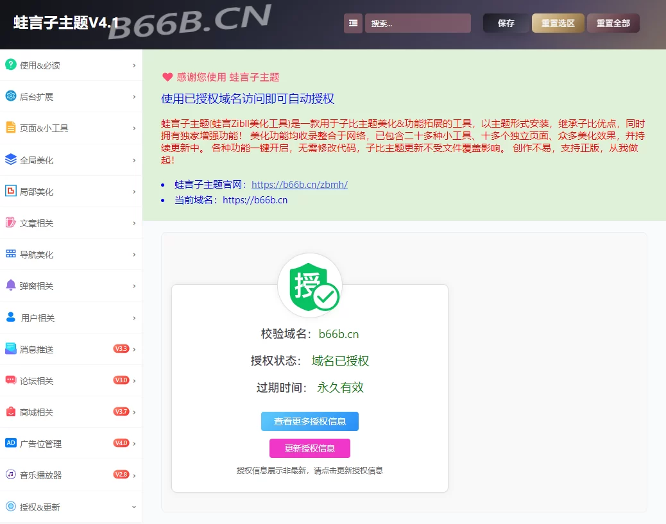This screenshot has width=666, height=524.
Task: Expand the 消息推送 chevron arrow
Action: 134,350
